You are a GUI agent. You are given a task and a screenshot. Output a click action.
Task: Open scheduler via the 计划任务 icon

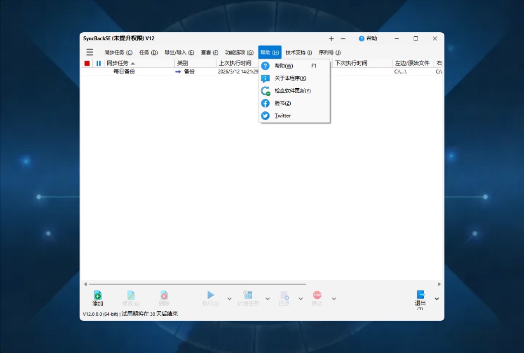pos(247,297)
